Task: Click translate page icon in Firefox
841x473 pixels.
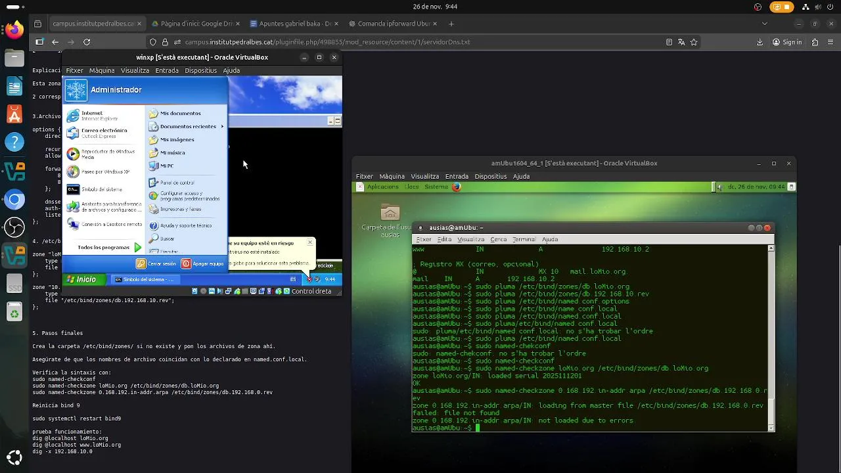Action: (681, 42)
